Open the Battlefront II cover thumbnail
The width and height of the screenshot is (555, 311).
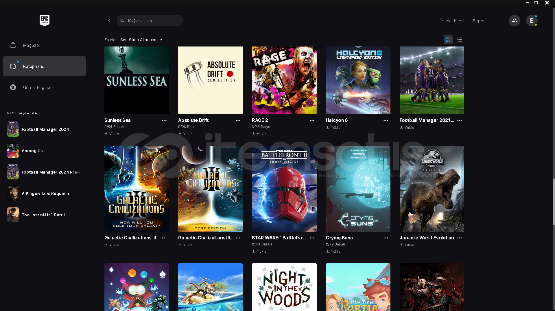pos(284,189)
